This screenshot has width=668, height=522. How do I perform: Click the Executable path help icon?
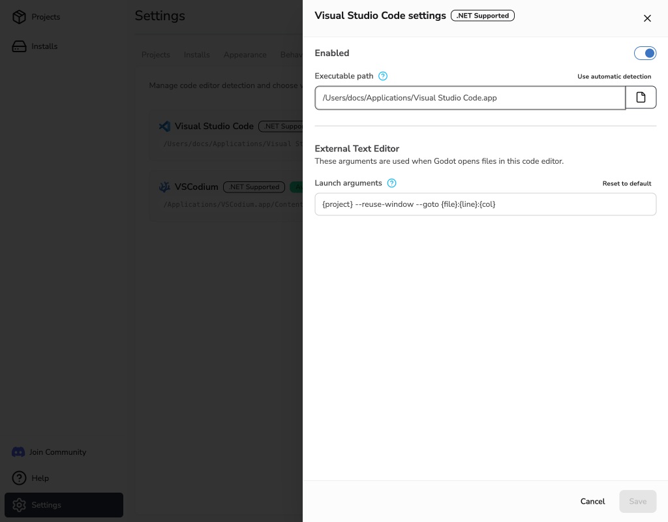[x=383, y=76]
